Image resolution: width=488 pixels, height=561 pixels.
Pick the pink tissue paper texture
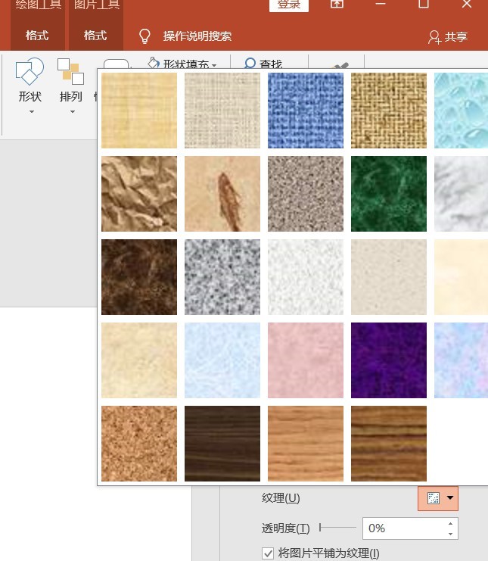click(306, 360)
